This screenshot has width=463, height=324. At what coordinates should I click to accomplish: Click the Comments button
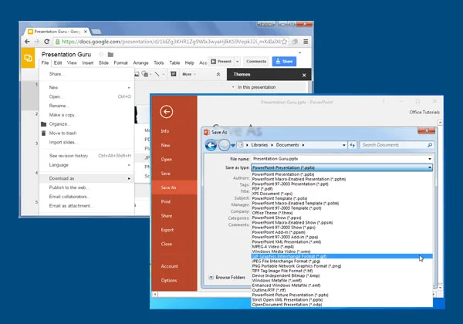pyautogui.click(x=256, y=62)
